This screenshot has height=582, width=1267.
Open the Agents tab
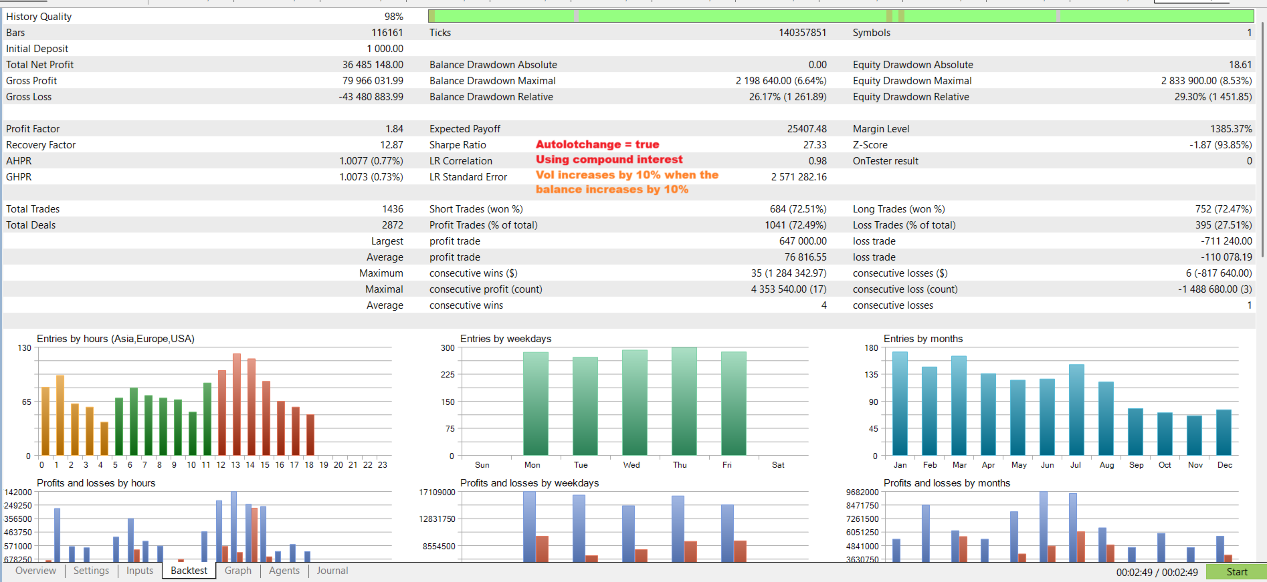(x=284, y=571)
